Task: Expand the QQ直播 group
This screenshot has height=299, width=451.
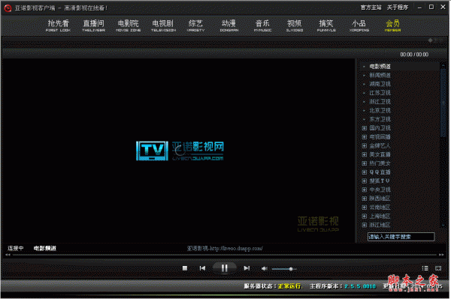Action: click(x=364, y=172)
